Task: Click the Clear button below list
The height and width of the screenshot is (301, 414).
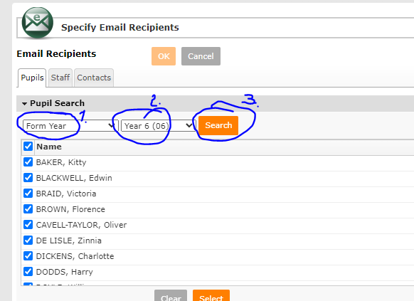Action: pos(171,297)
